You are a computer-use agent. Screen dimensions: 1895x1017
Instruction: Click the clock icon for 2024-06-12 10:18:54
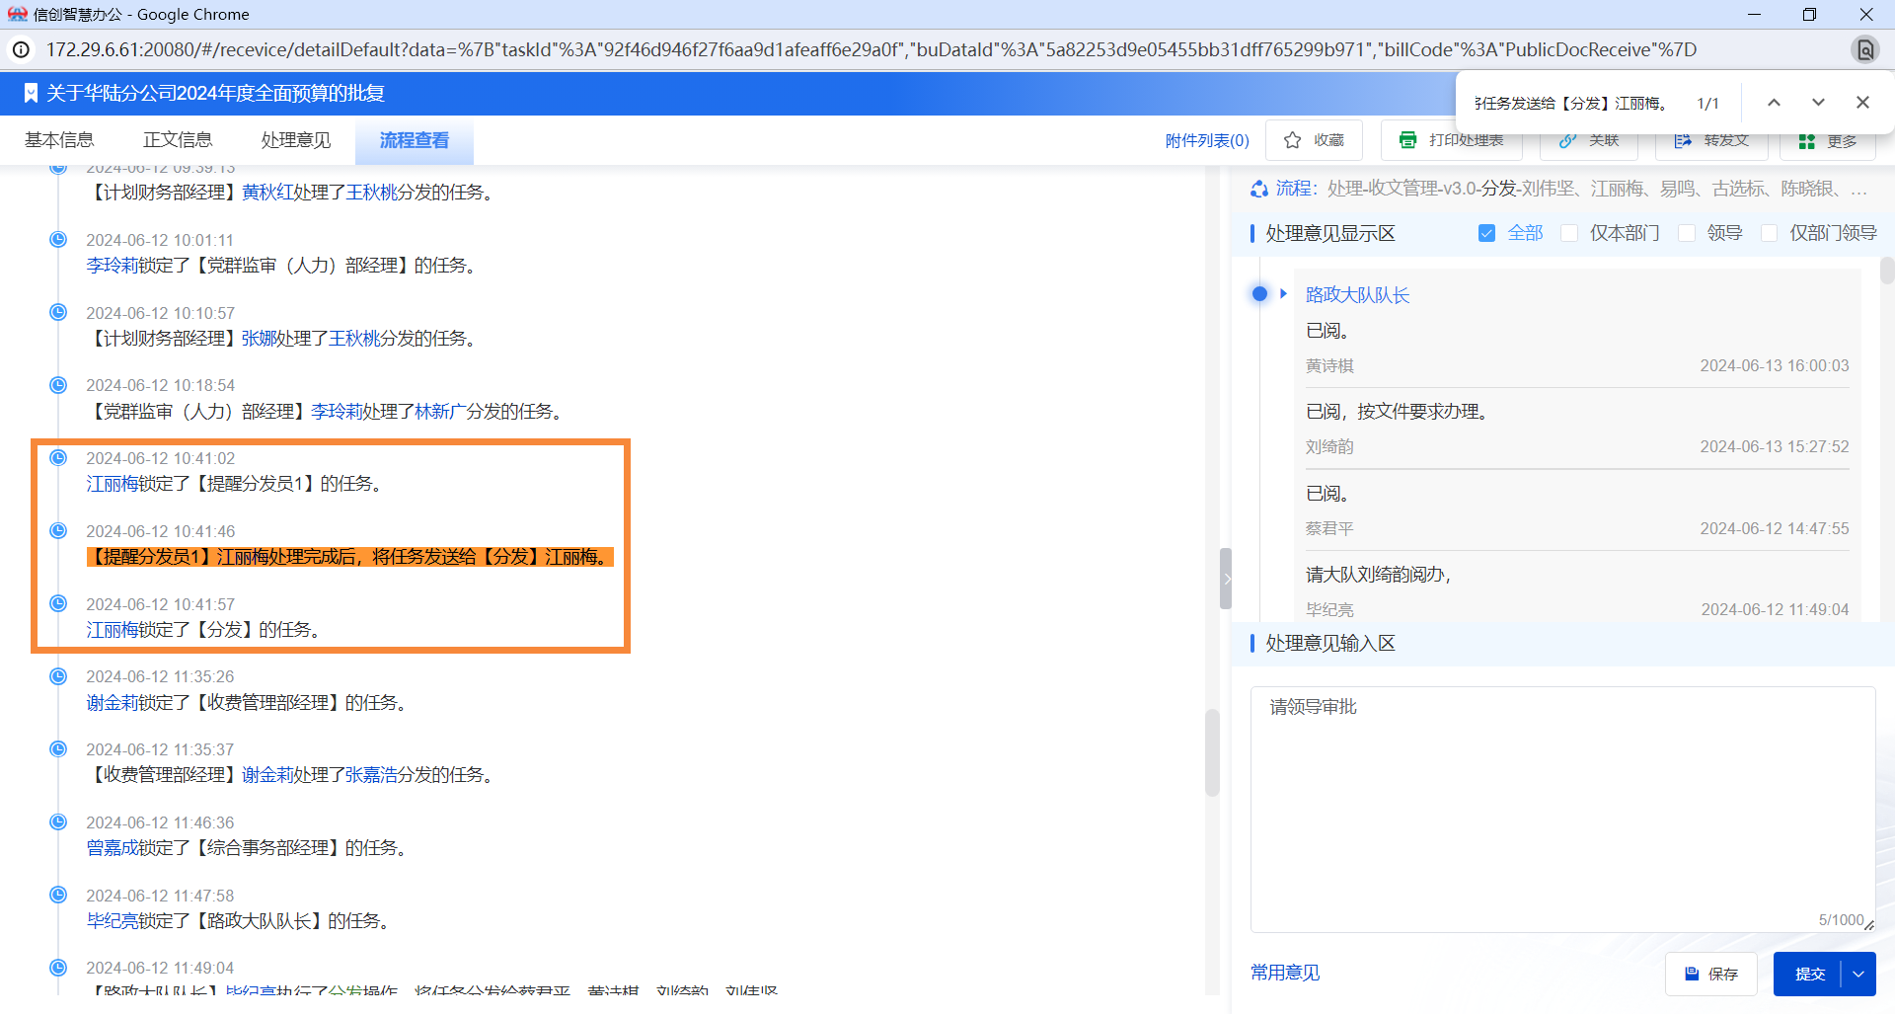tap(58, 384)
